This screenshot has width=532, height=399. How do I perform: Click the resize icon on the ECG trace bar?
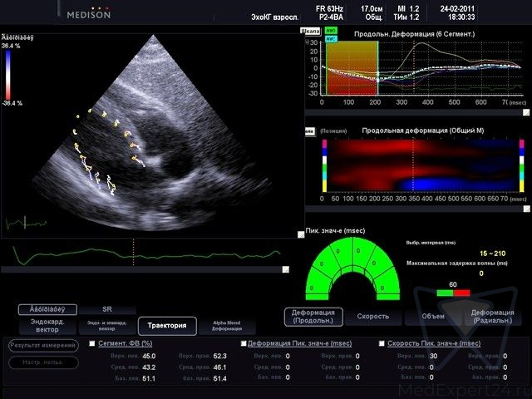tap(286, 269)
